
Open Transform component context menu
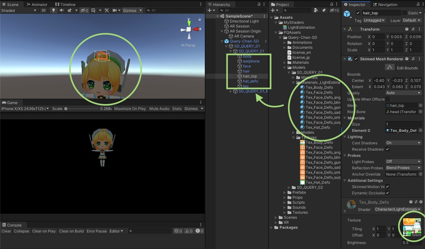pyautogui.click(x=419, y=29)
